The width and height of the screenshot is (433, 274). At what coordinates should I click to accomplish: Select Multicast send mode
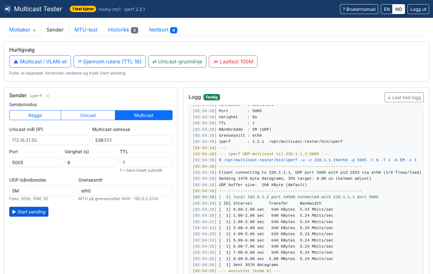pyautogui.click(x=144, y=115)
